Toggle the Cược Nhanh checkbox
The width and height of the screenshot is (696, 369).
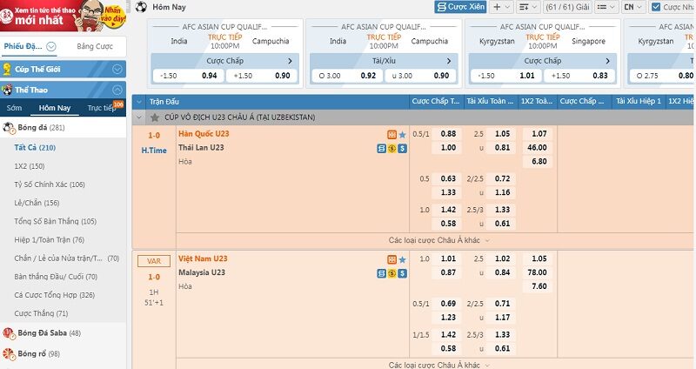click(x=655, y=7)
